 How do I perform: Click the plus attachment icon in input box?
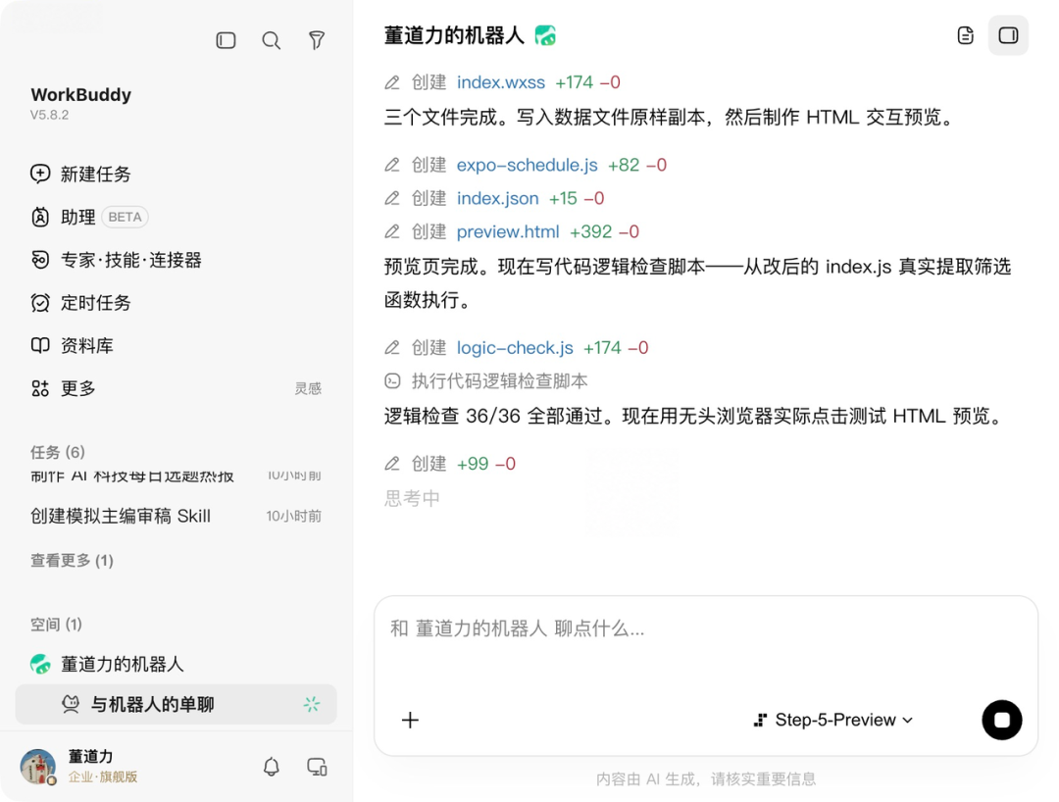click(410, 720)
